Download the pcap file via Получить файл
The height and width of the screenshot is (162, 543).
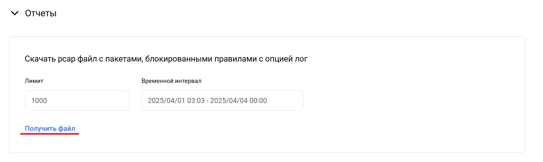coord(50,128)
